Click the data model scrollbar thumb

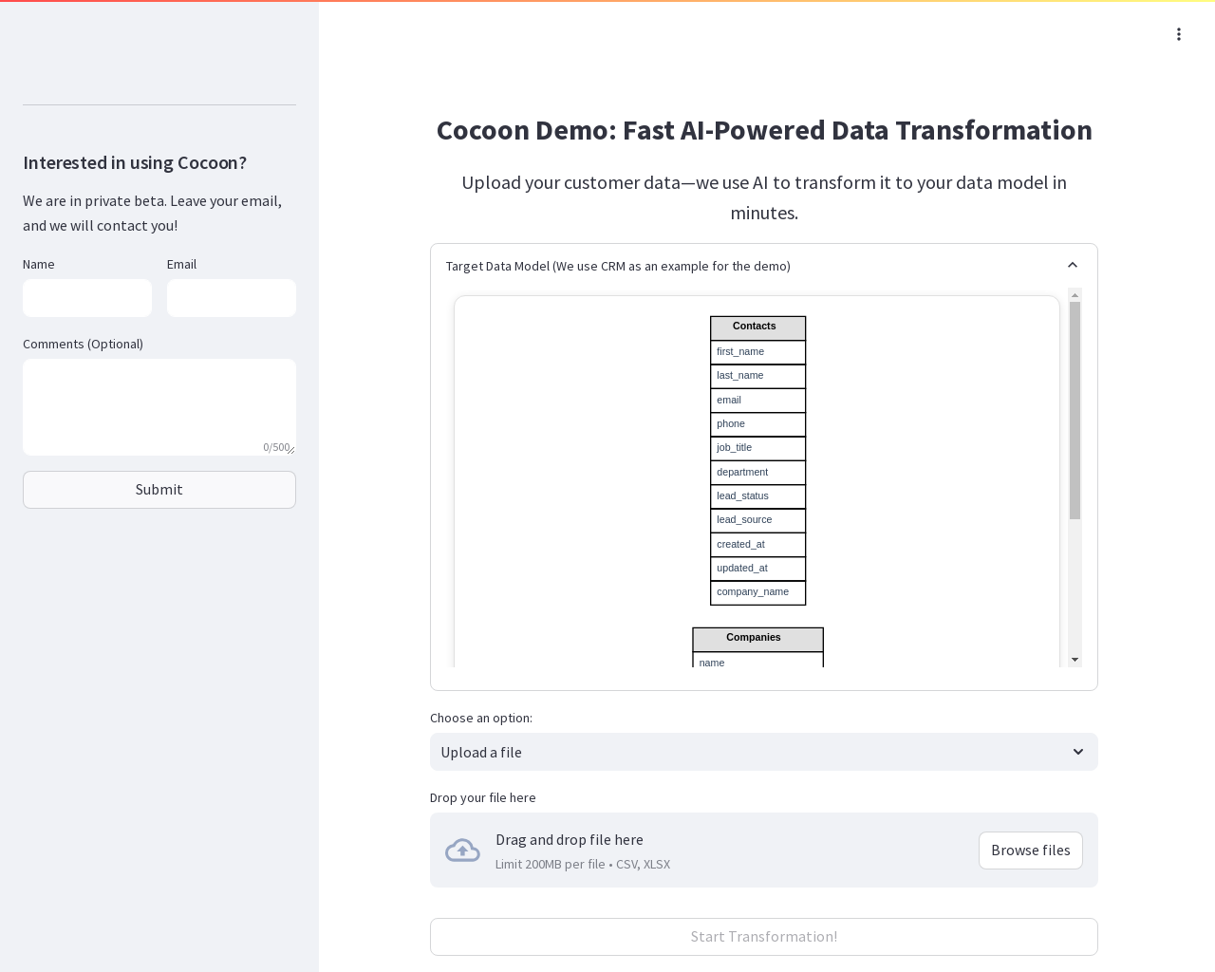(x=1075, y=410)
